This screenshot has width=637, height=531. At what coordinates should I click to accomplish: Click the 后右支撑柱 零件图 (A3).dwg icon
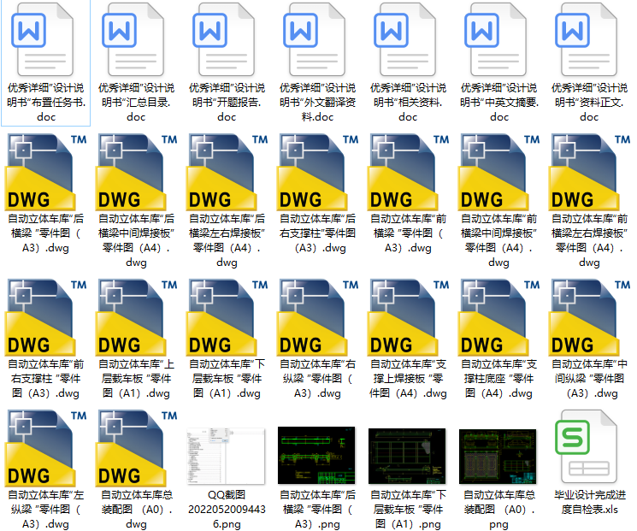(317, 171)
